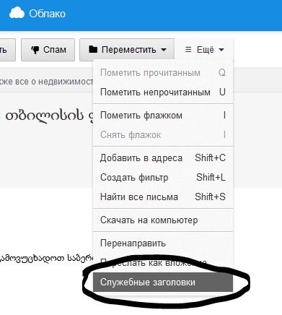Select Пометить флажком in the menu
This screenshot has width=282, height=315.
(x=163, y=116)
